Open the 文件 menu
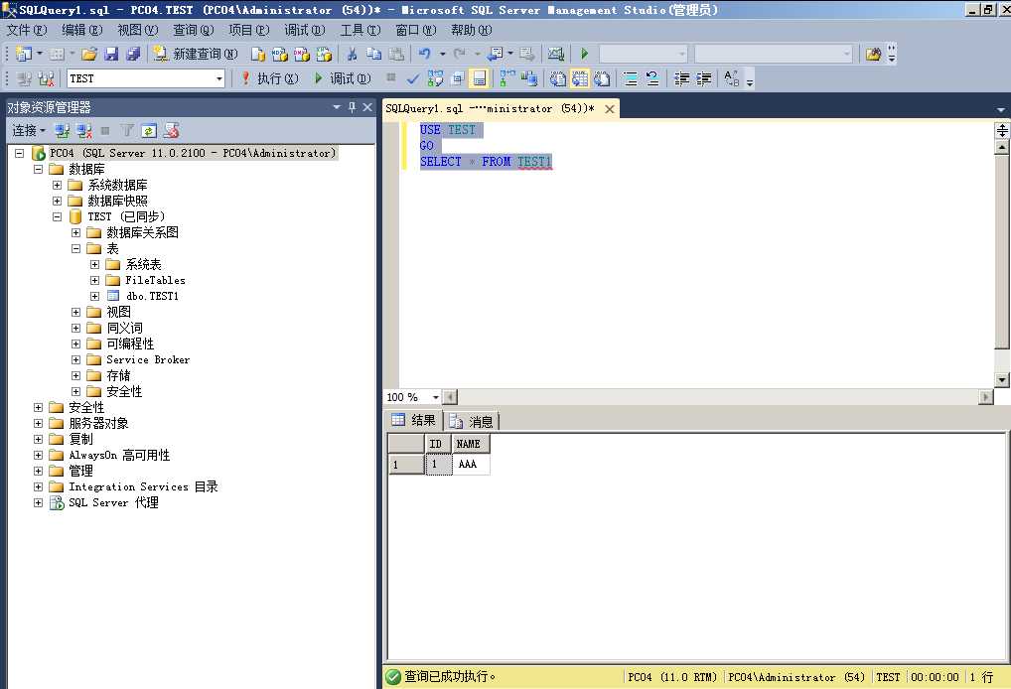This screenshot has height=689, width=1011. point(27,31)
